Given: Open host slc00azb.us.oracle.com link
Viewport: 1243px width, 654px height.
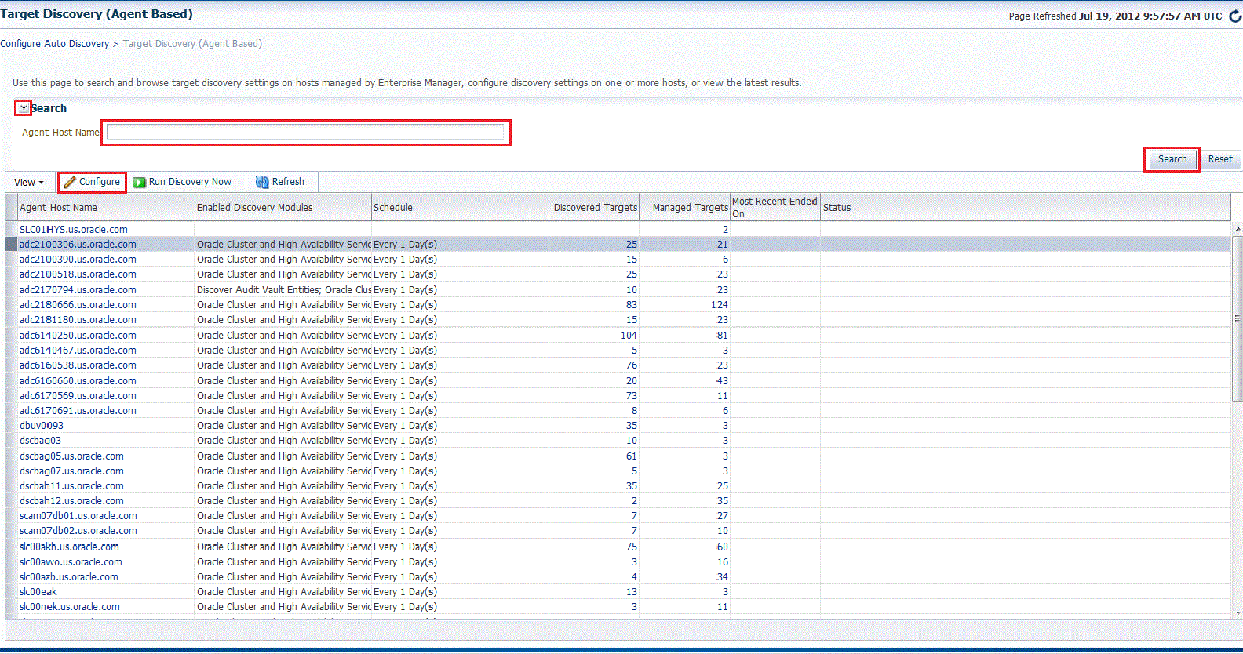Looking at the screenshot, I should (x=69, y=577).
